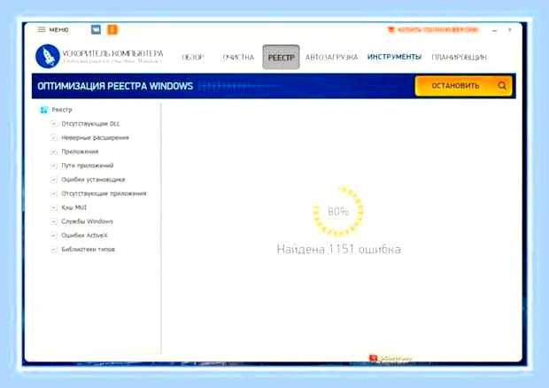The width and height of the screenshot is (549, 388).
Task: Click the 'Найдена 1151 ошибка' status text
Action: pos(338,249)
